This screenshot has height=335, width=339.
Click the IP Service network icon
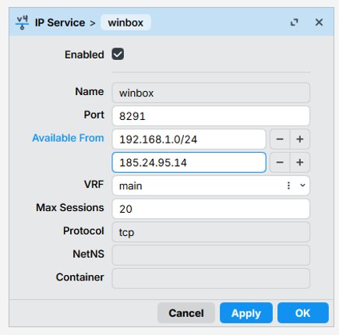(x=22, y=23)
